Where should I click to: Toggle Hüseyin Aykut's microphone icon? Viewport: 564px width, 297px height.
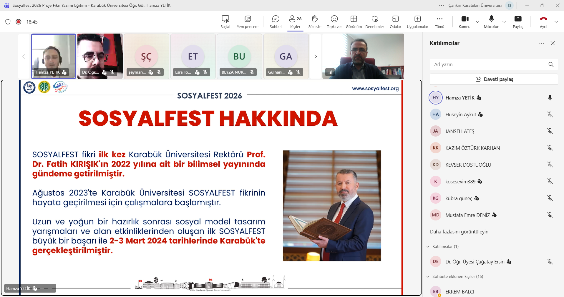[x=550, y=115]
